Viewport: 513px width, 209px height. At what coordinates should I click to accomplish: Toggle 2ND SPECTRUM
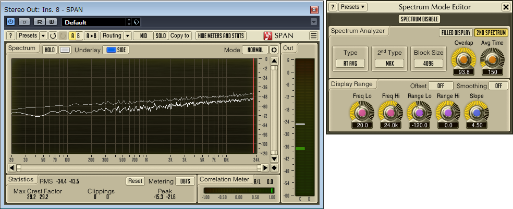click(x=491, y=33)
